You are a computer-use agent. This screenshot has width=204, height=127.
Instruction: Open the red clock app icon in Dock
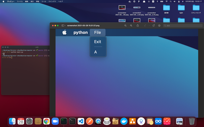167,121
